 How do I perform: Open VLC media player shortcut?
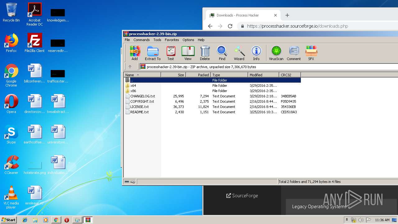click(x=11, y=197)
